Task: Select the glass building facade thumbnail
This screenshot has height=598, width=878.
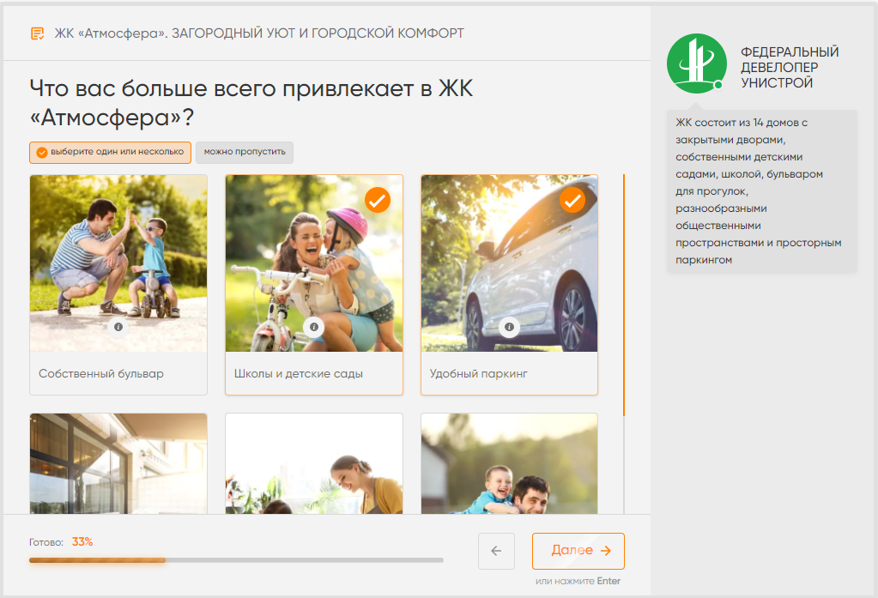Action: tap(118, 463)
